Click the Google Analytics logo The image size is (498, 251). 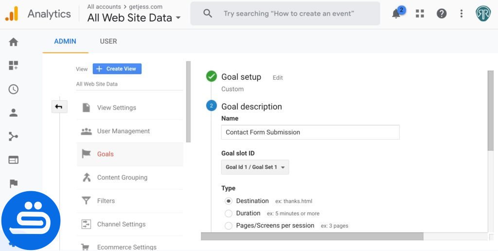(x=12, y=14)
